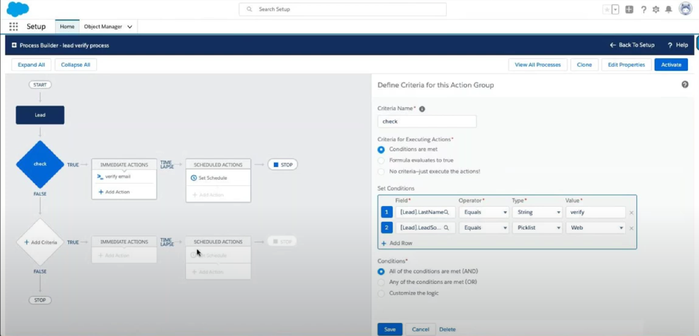Viewport: 699px width, 336px height.
Task: Add Action under immediate actions of check
Action: (x=114, y=192)
